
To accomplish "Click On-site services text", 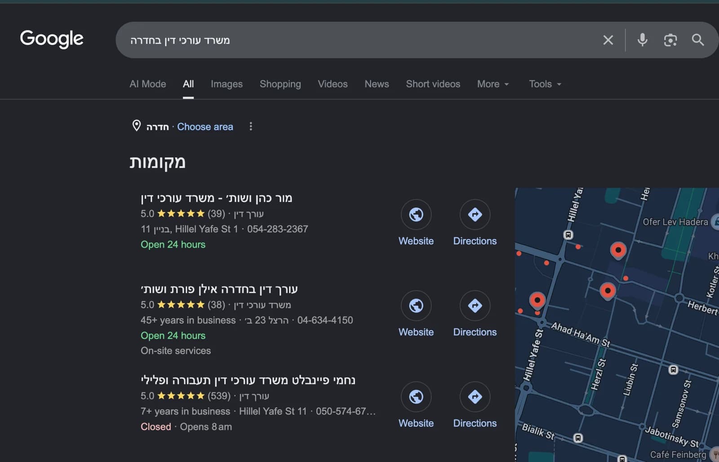I will click(176, 351).
